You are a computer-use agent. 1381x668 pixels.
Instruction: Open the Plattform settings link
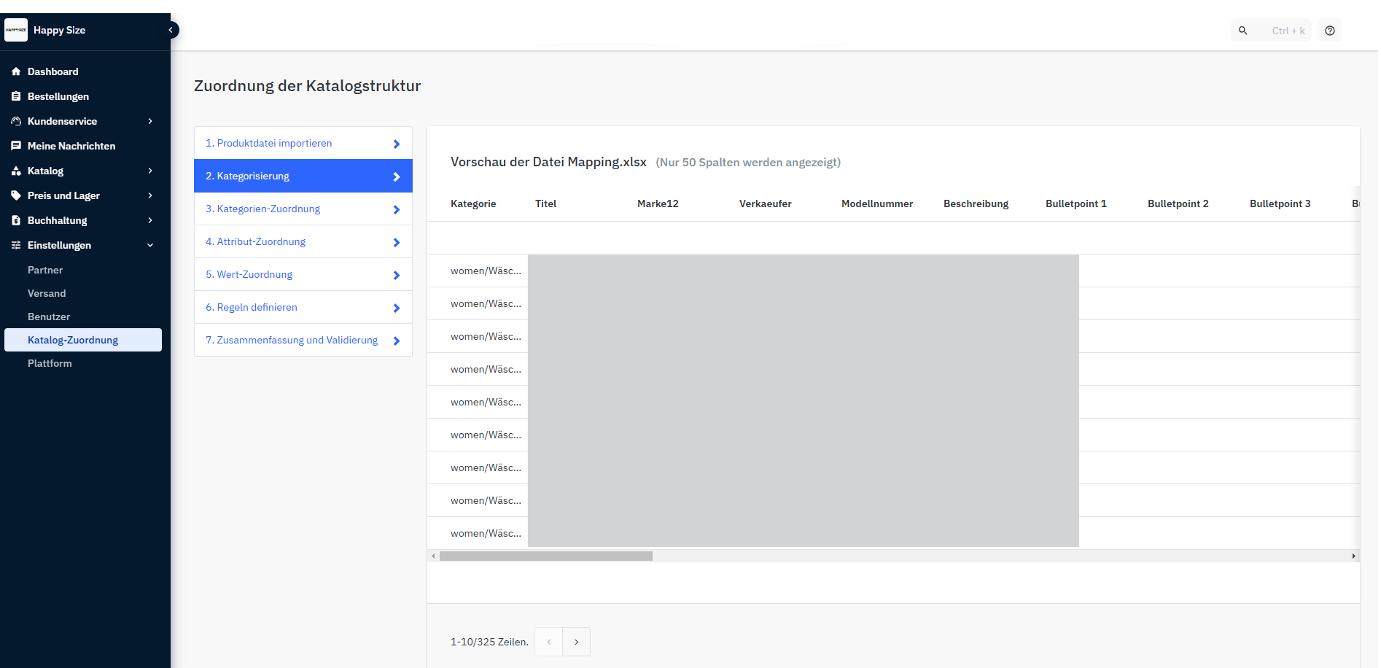50,363
